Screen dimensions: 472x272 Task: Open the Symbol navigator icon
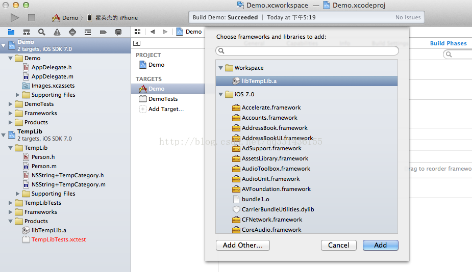pyautogui.click(x=27, y=32)
